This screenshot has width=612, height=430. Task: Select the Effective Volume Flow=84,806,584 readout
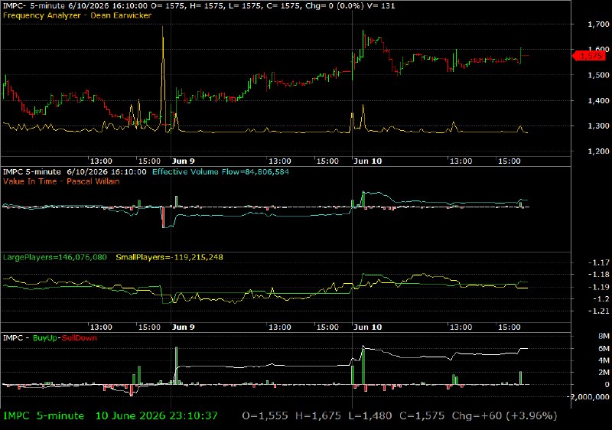point(220,171)
